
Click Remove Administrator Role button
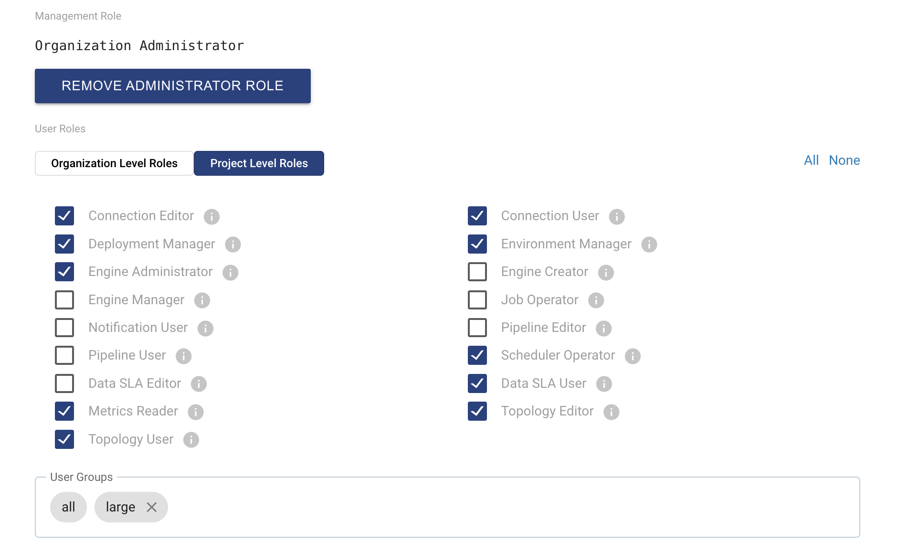click(173, 86)
